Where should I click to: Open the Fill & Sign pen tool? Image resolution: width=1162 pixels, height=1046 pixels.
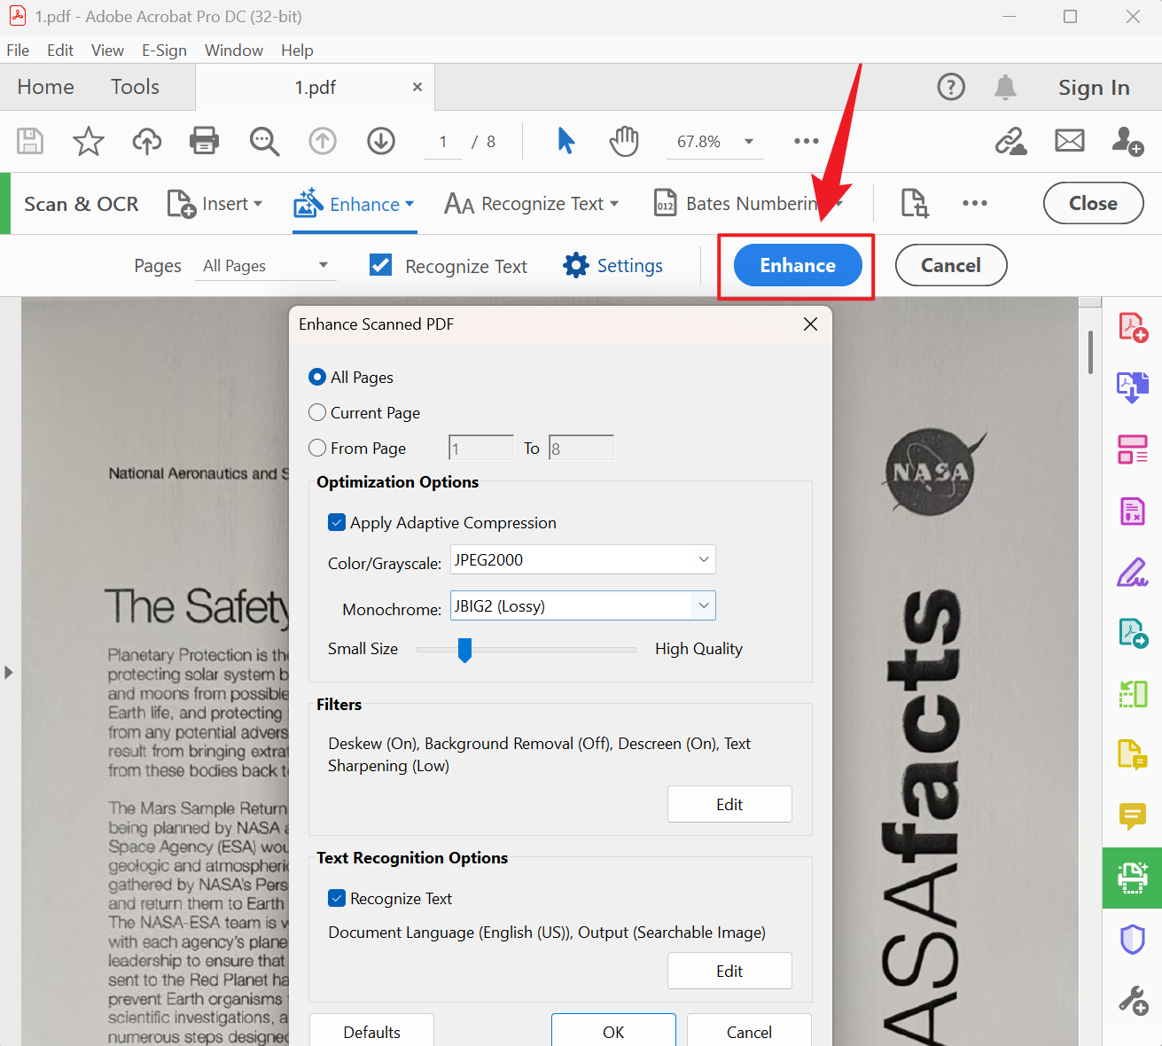point(1132,573)
